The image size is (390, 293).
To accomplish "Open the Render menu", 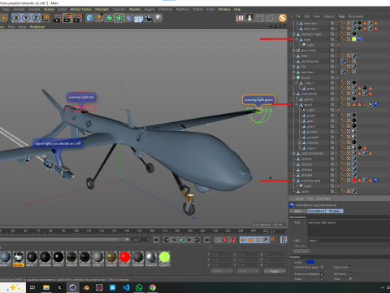I will coord(49,9).
